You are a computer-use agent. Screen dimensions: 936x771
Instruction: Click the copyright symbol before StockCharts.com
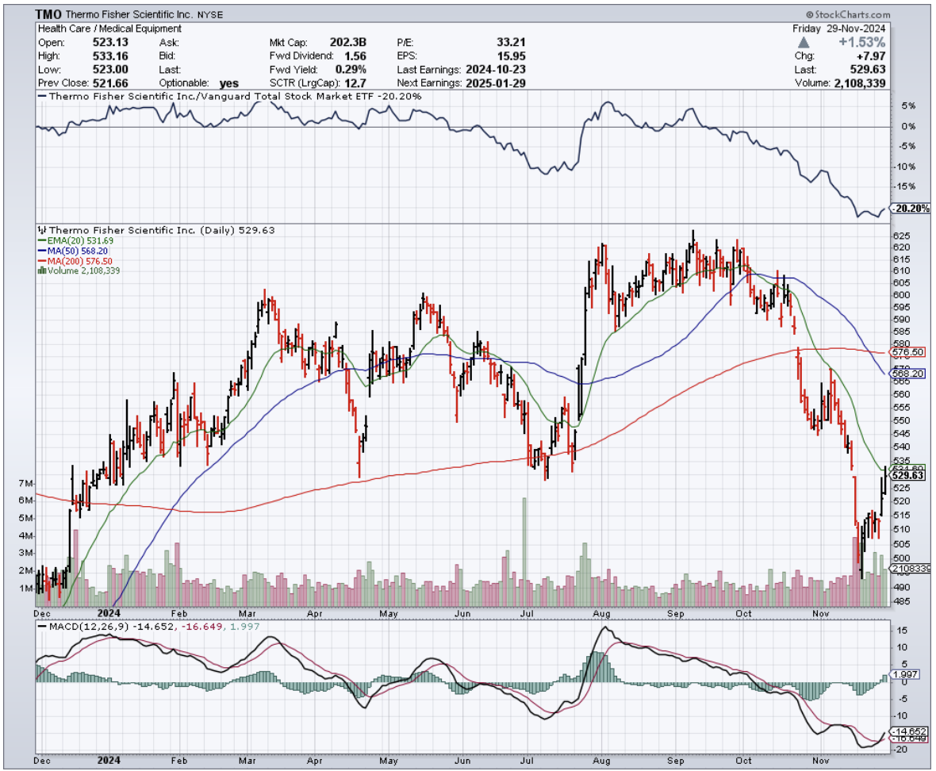811,14
